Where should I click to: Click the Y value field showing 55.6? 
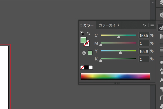coord(144,51)
